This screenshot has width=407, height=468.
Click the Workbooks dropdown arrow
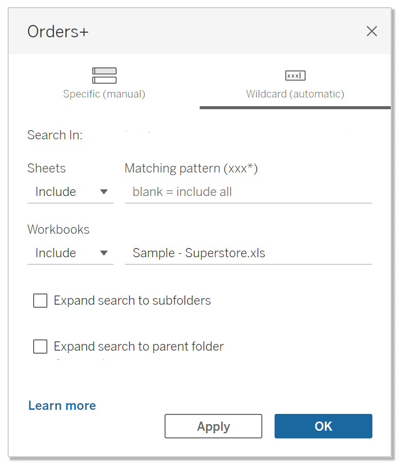click(x=104, y=253)
